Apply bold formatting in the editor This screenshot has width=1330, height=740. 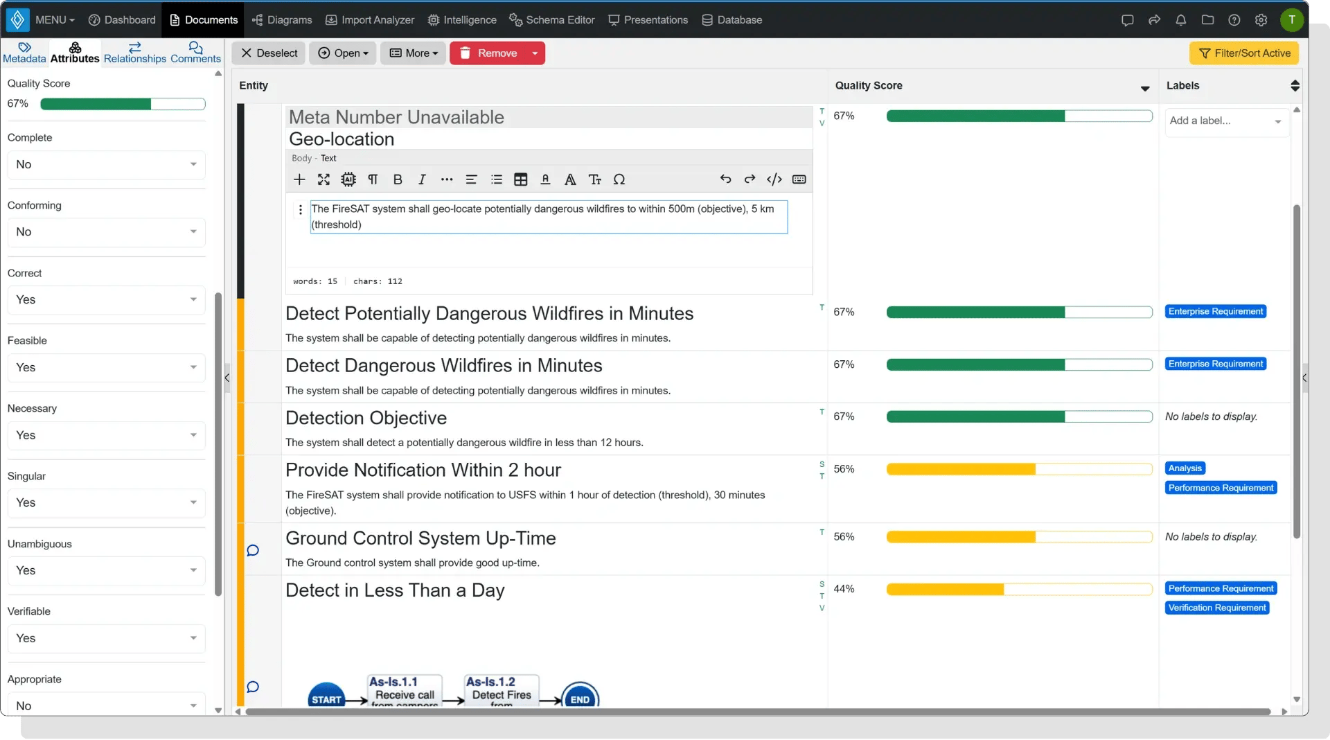[398, 179]
